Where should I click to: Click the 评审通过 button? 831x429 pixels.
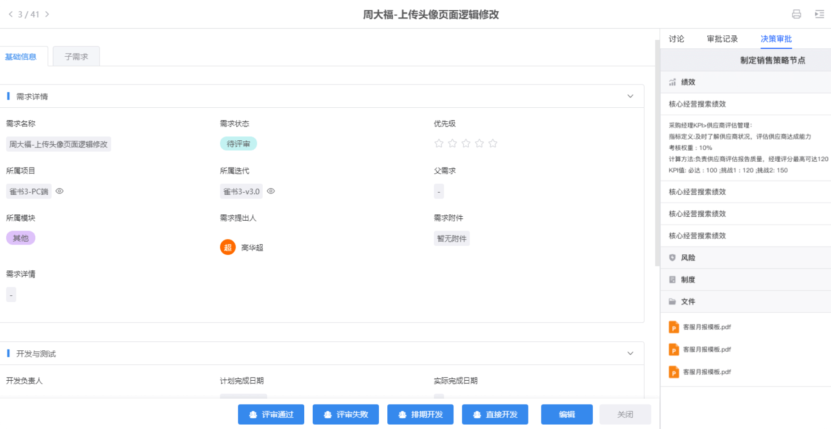pos(271,414)
